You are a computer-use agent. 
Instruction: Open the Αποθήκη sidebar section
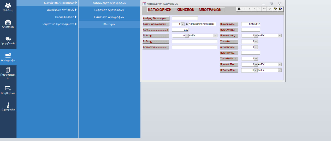[x=8, y=24]
